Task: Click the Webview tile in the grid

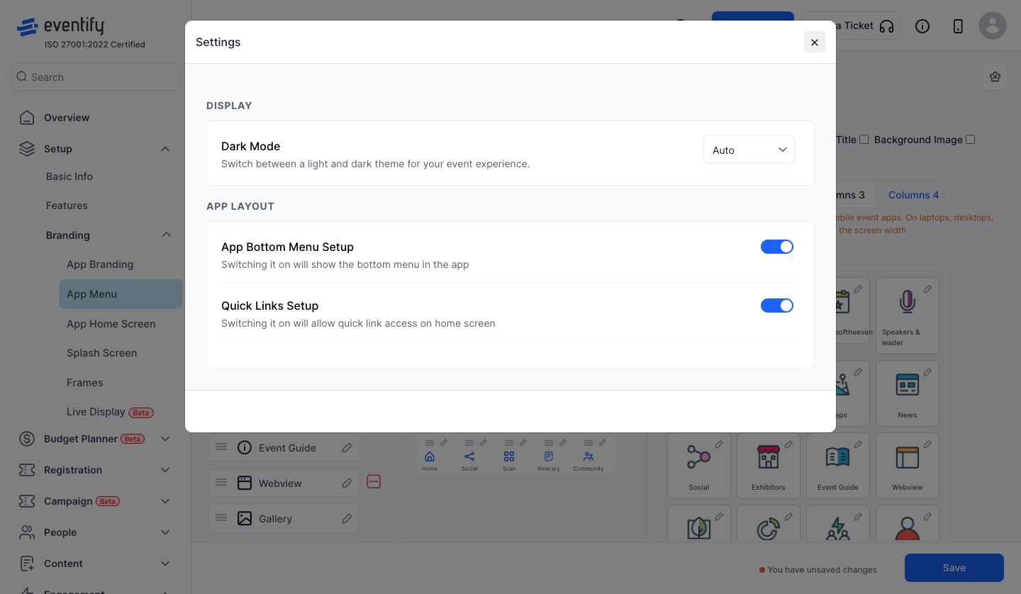Action: 908,466
